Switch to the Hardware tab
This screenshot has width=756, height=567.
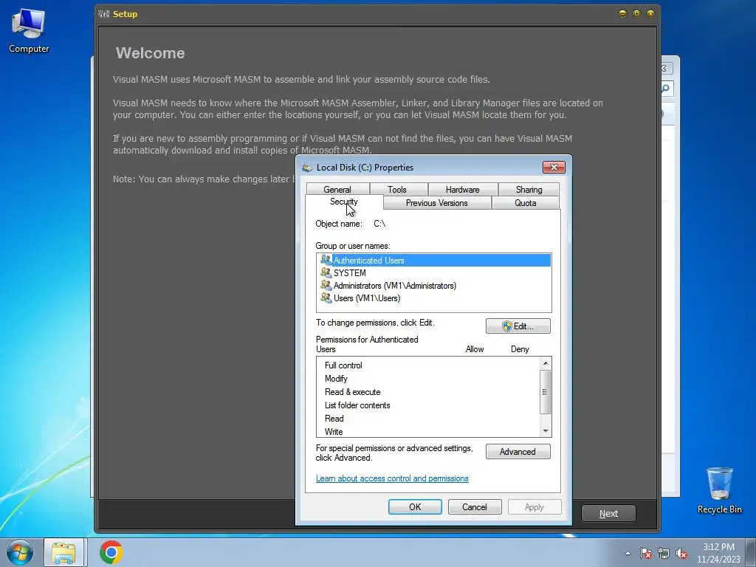(x=462, y=190)
